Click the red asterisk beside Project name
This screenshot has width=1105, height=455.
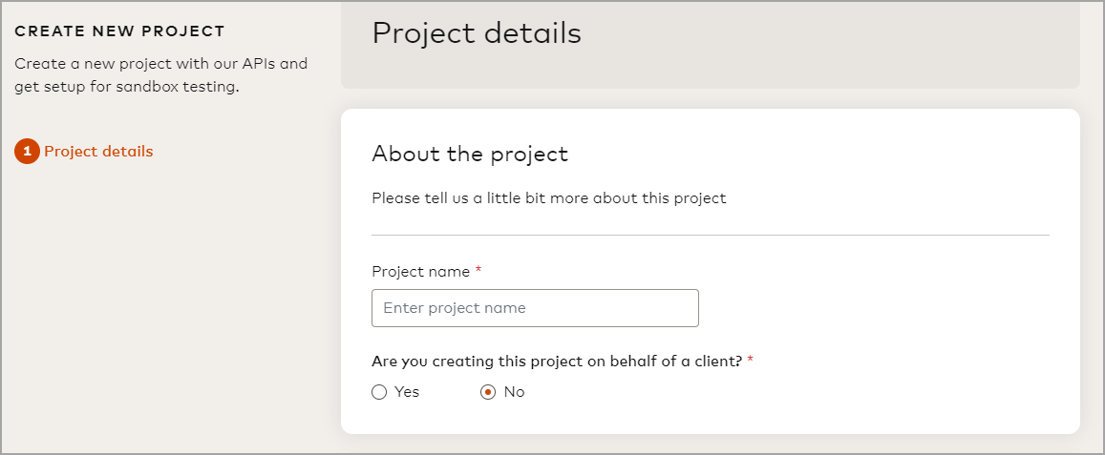[478, 272]
